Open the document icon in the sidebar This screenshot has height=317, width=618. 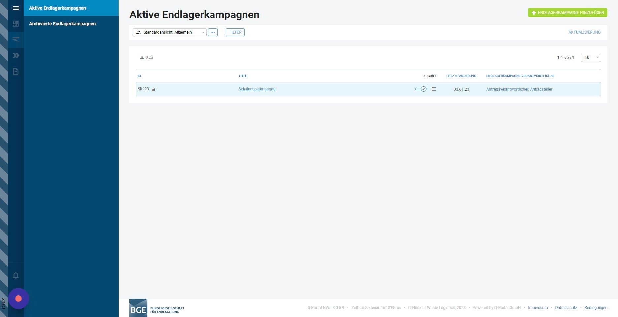(16, 71)
